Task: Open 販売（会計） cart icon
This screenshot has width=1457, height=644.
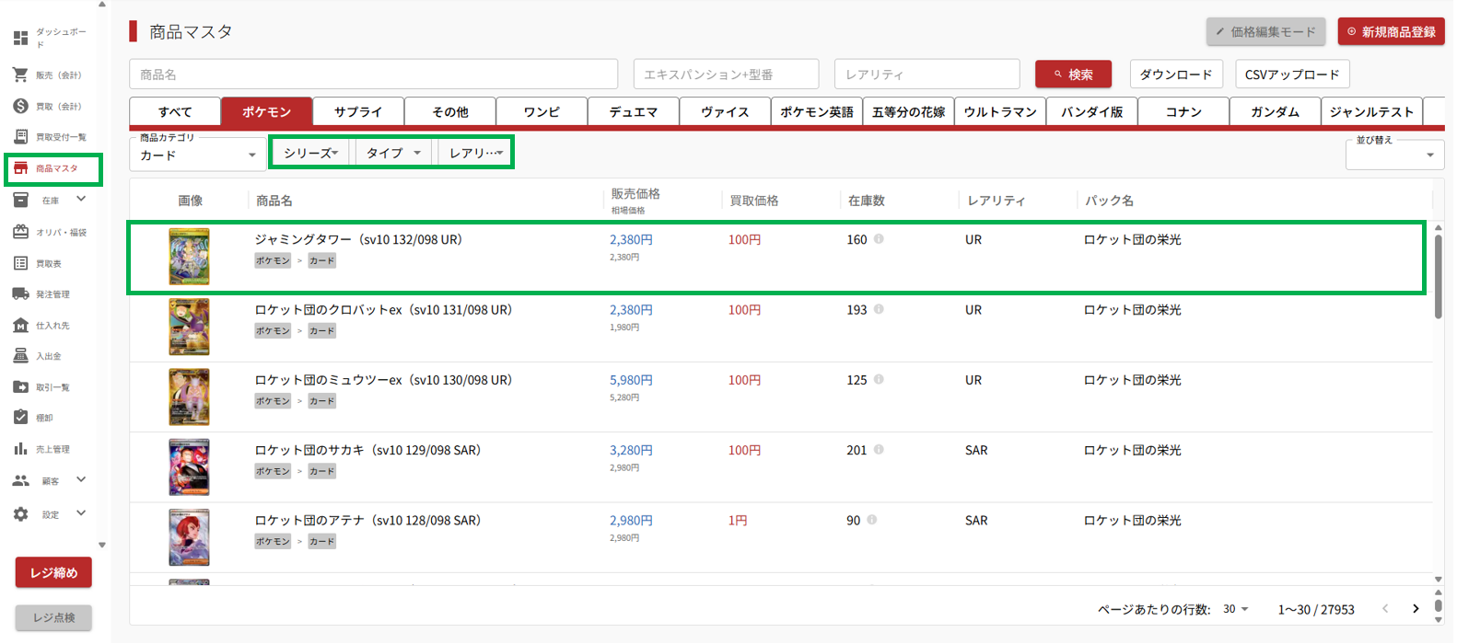Action: tap(20, 75)
